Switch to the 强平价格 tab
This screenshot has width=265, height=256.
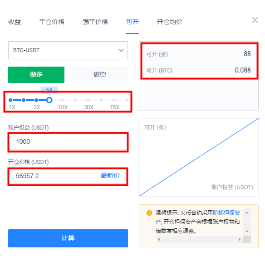(95, 22)
